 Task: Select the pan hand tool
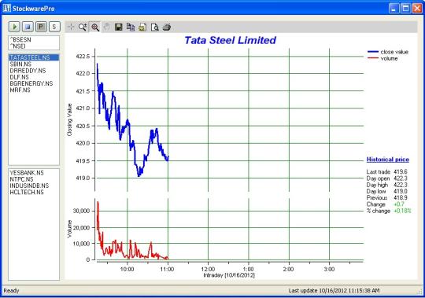[x=107, y=27]
